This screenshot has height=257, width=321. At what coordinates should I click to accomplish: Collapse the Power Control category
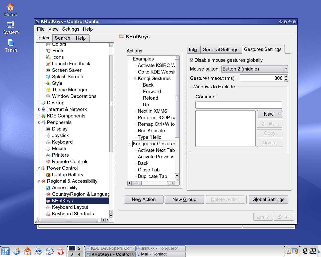coord(39,168)
